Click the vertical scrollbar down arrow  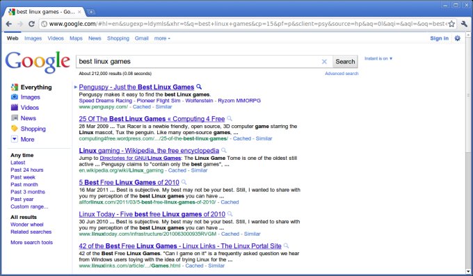pos(468,271)
